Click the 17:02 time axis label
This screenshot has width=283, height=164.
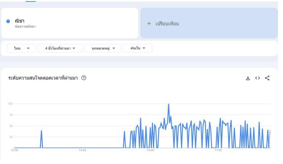[218, 151]
